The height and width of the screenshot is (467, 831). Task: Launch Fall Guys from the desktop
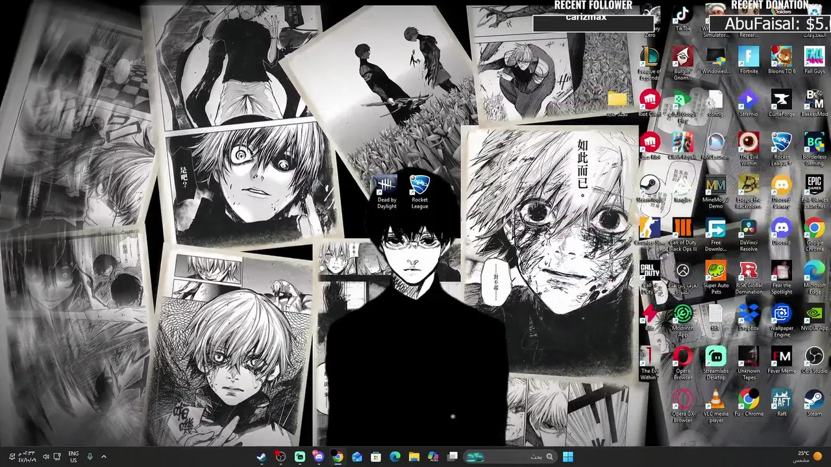pos(814,60)
